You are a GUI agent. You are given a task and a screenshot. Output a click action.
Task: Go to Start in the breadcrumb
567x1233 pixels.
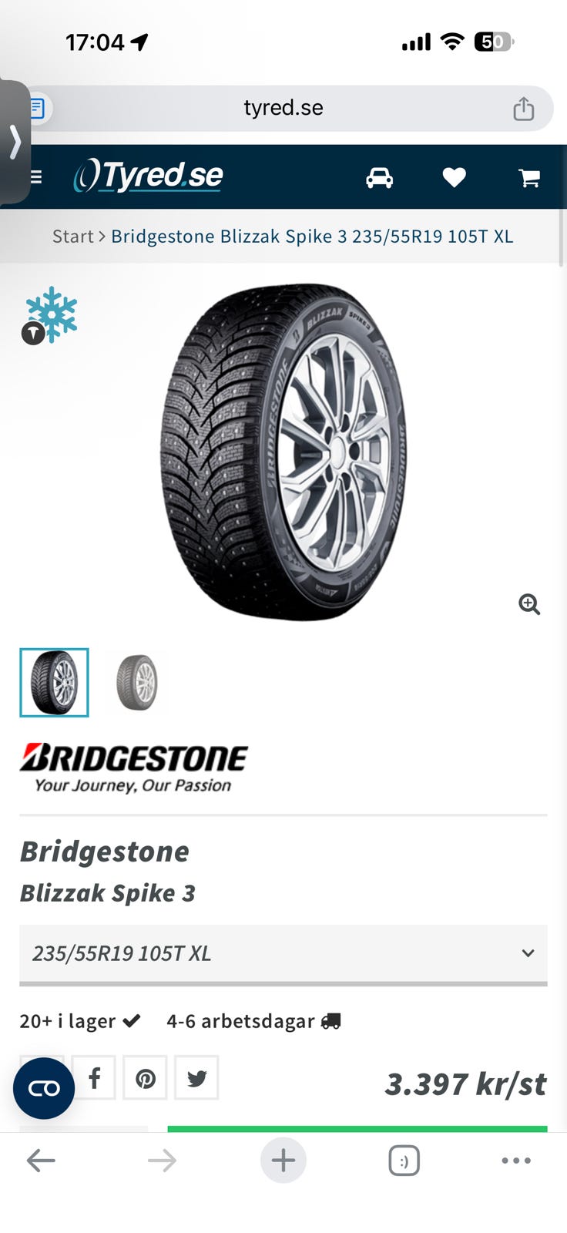tap(72, 237)
